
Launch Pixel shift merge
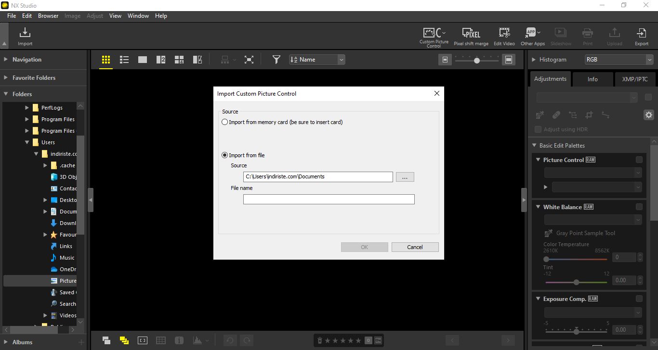tap(471, 37)
